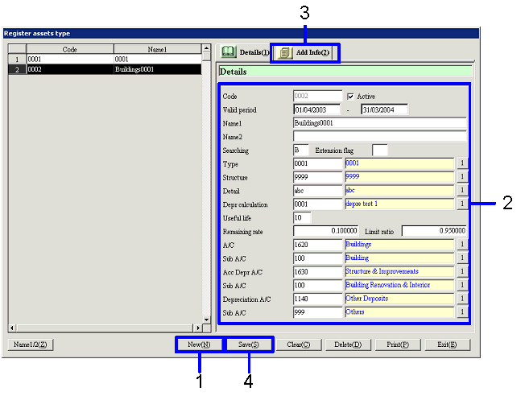Screen dimensions: 521x396
Task: Click the book icon on Details tab
Action: [228, 52]
